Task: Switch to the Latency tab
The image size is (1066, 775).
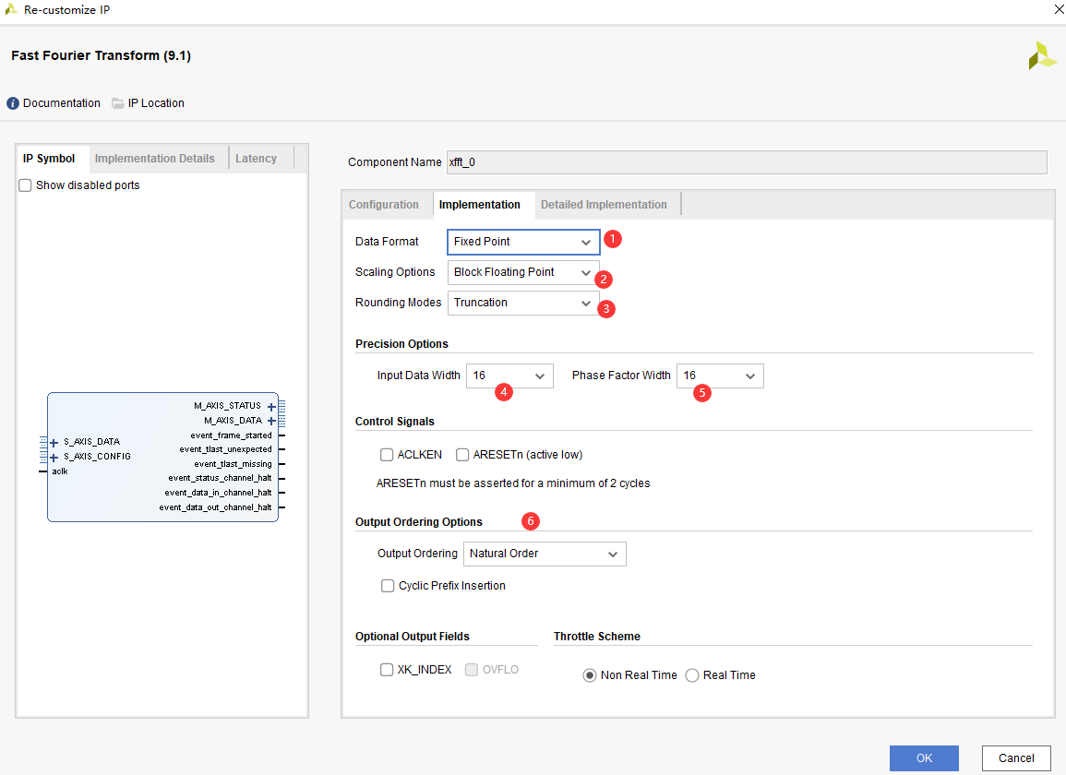Action: pyautogui.click(x=257, y=159)
